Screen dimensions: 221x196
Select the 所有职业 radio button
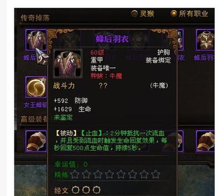click(174, 14)
